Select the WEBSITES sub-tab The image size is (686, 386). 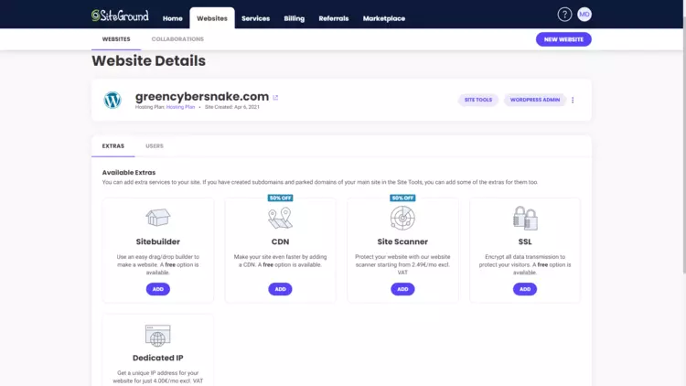tap(116, 39)
